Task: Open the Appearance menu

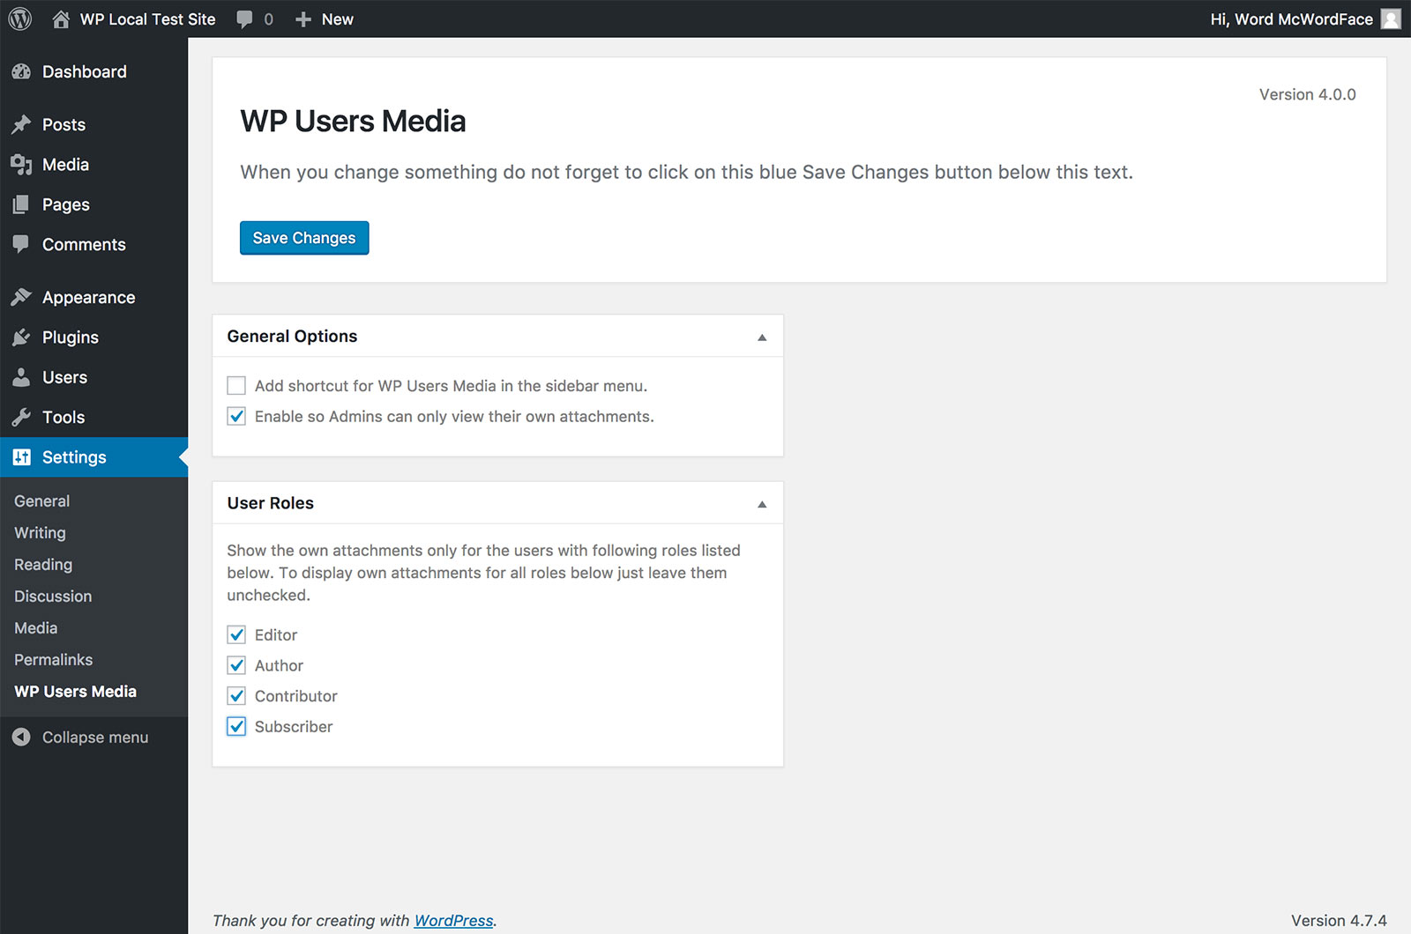Action: click(89, 298)
